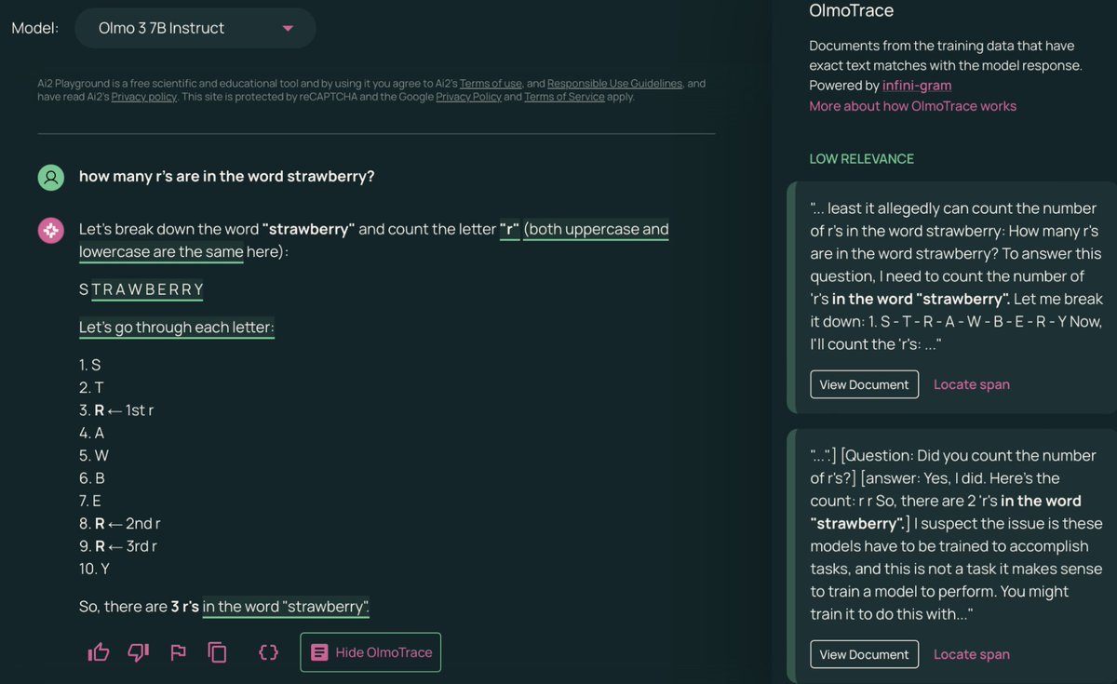The height and width of the screenshot is (684, 1117).
Task: Click list line '1. S'
Action: 89,366
